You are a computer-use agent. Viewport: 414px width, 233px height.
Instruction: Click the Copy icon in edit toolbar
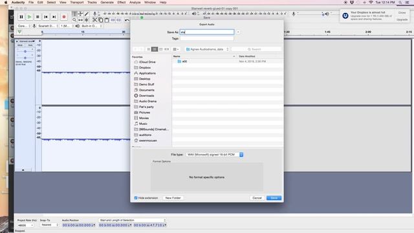pyautogui.click(x=101, y=20)
